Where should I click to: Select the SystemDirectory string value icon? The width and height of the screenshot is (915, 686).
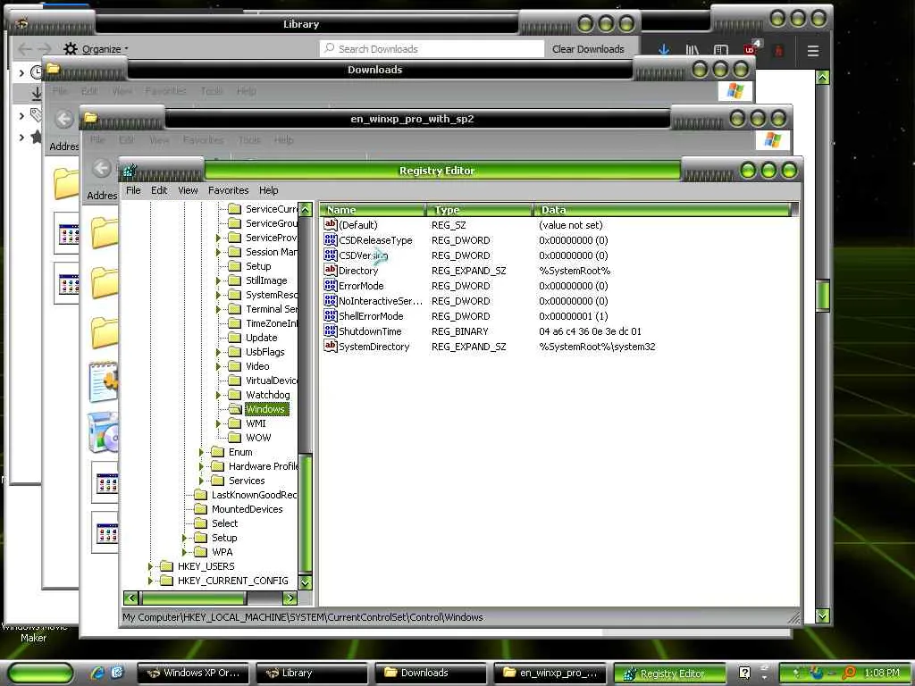point(331,346)
